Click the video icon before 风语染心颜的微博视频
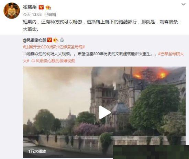 pyautogui.click(x=33, y=61)
